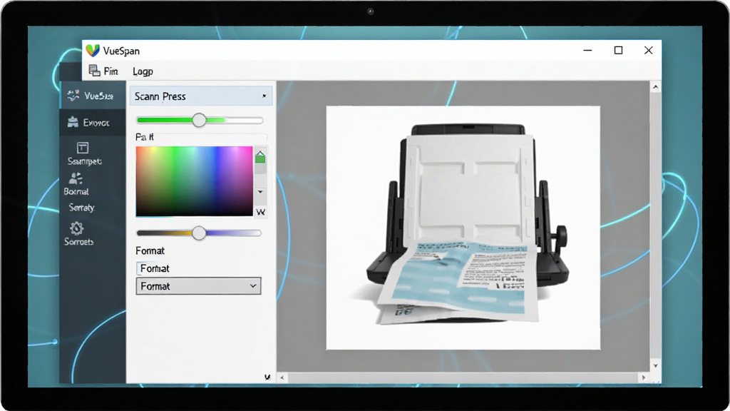Pick a color in the spectrum palette
Viewport: 730px width, 411px height.
(x=194, y=181)
